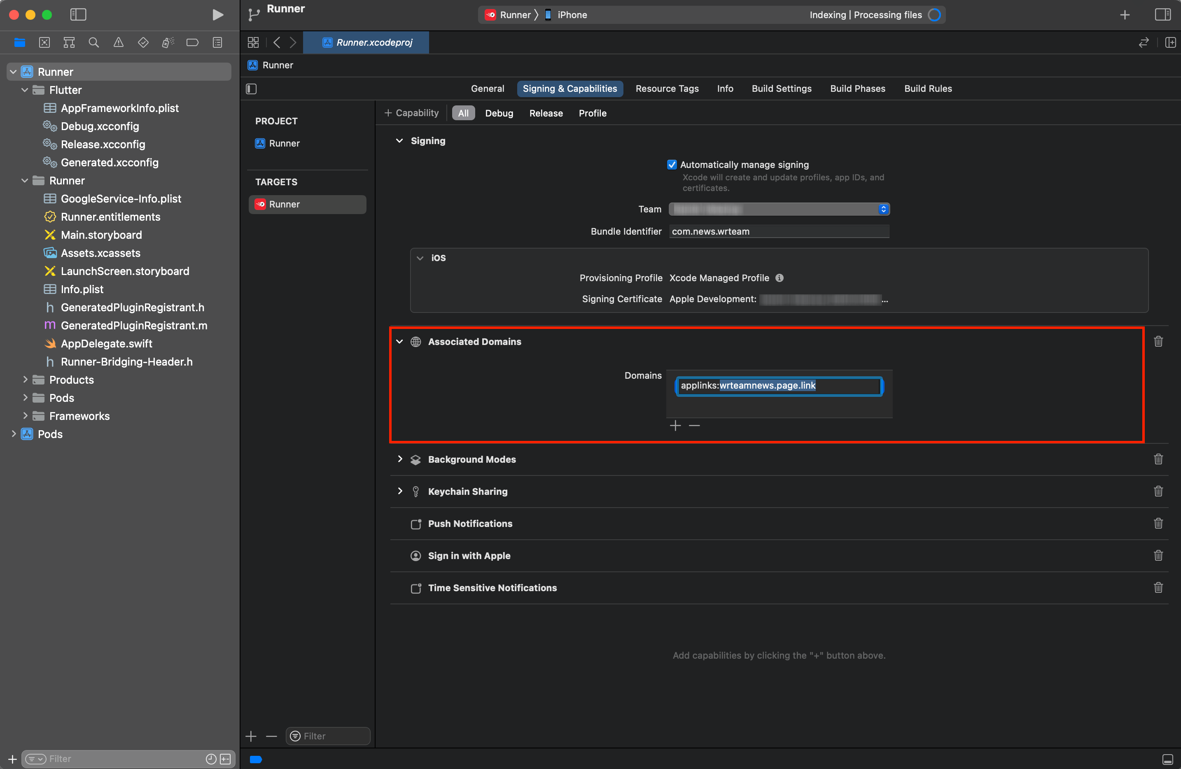Switch to the Build Settings tab
Screen dimensions: 1181x769
pyautogui.click(x=781, y=89)
